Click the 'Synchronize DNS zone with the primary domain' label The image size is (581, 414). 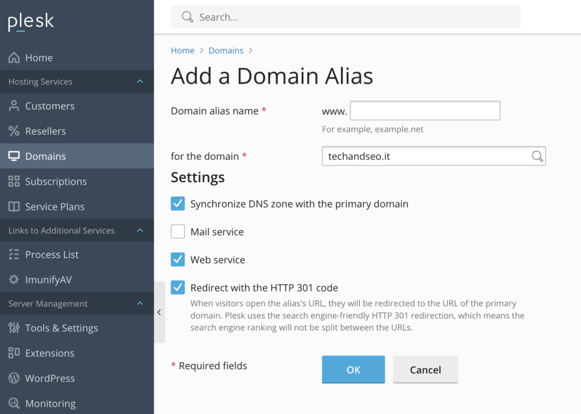coord(300,204)
